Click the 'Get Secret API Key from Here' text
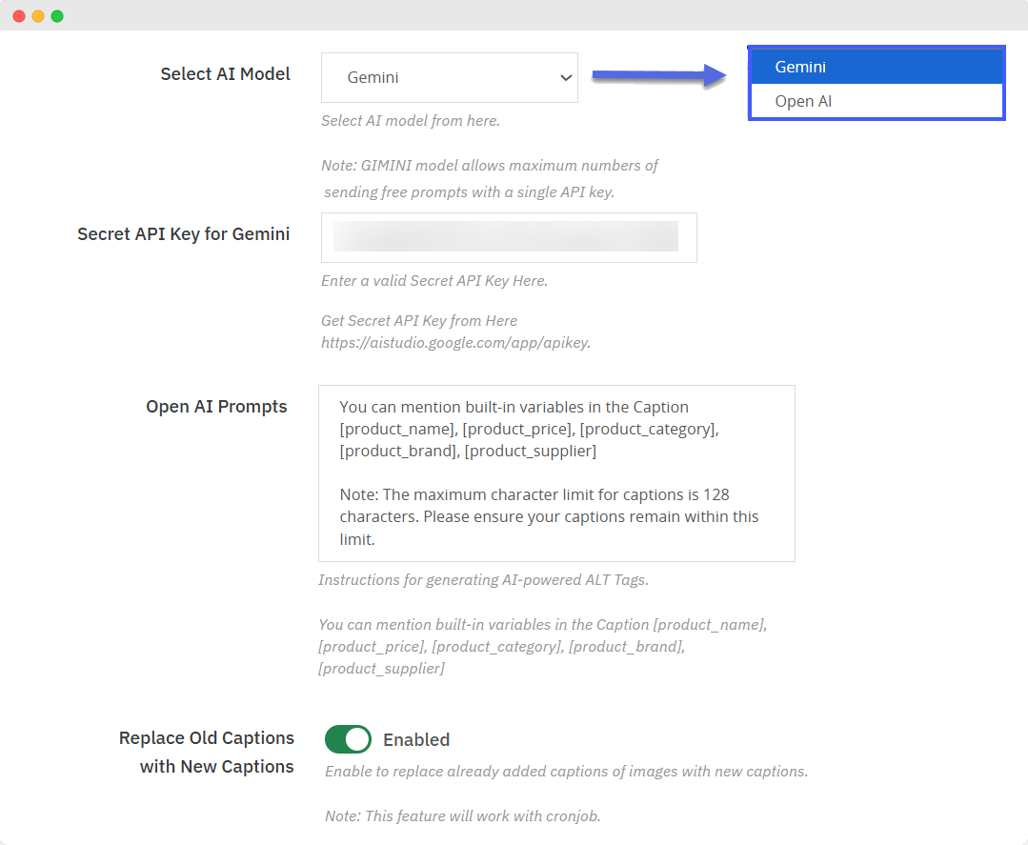The height and width of the screenshot is (845, 1028). tap(419, 321)
